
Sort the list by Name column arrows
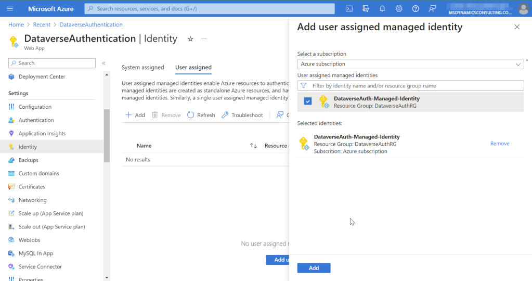(253, 146)
